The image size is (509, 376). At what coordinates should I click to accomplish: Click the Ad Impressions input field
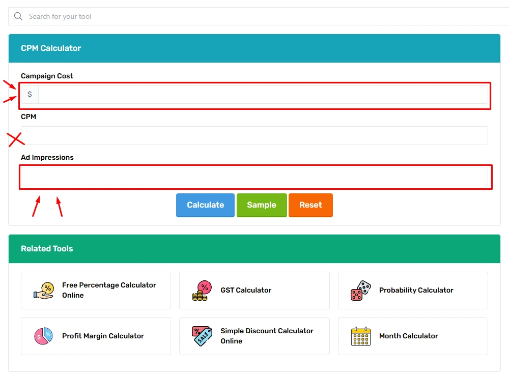point(254,176)
